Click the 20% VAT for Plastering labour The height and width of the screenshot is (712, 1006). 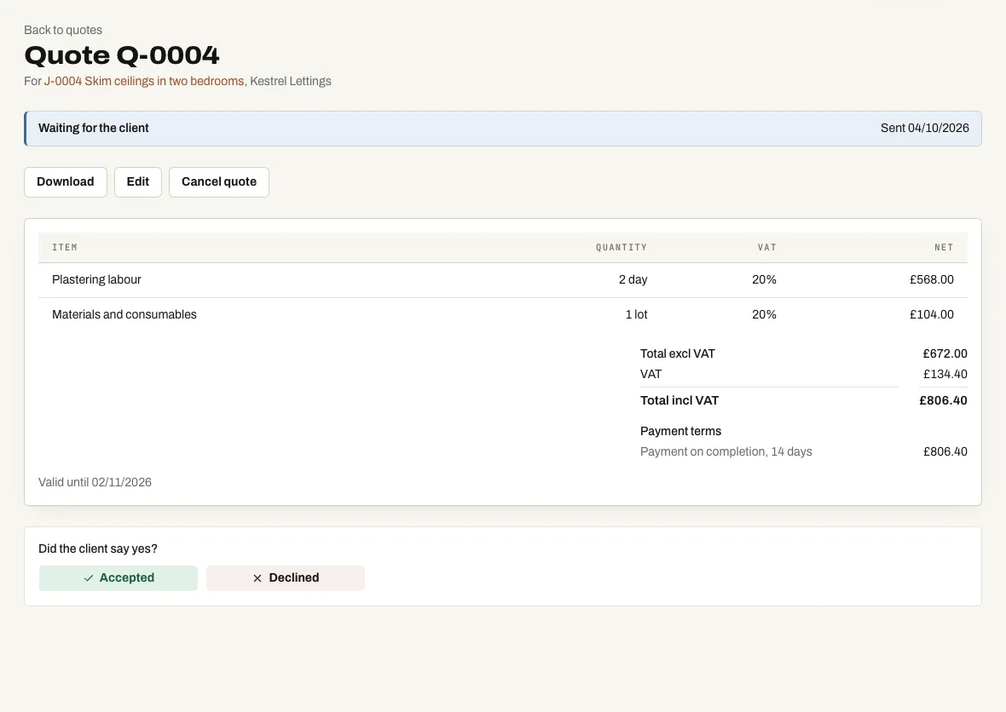[x=764, y=280]
